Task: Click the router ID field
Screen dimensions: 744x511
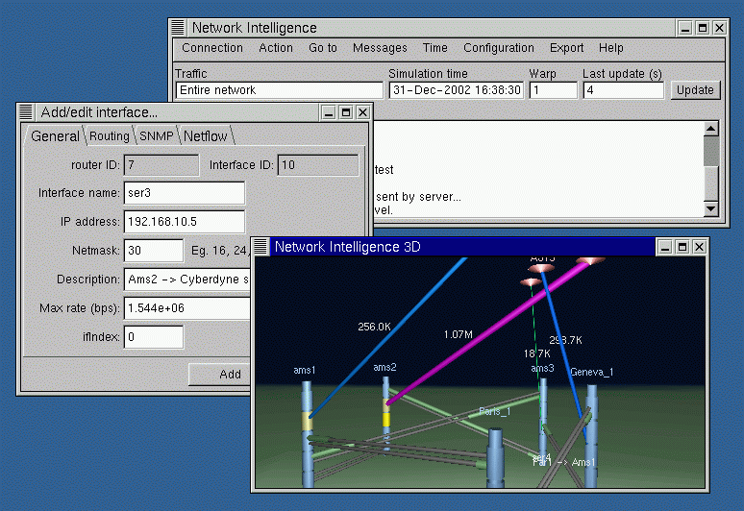Action: pos(161,165)
